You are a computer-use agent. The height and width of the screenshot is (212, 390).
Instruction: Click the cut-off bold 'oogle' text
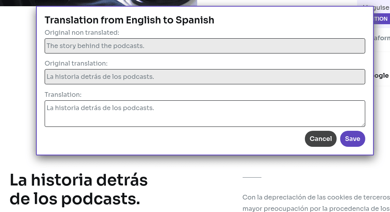click(x=381, y=75)
